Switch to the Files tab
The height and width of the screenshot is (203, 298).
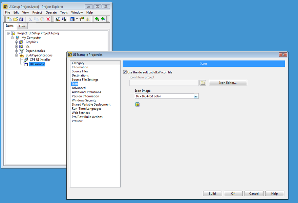click(x=22, y=26)
